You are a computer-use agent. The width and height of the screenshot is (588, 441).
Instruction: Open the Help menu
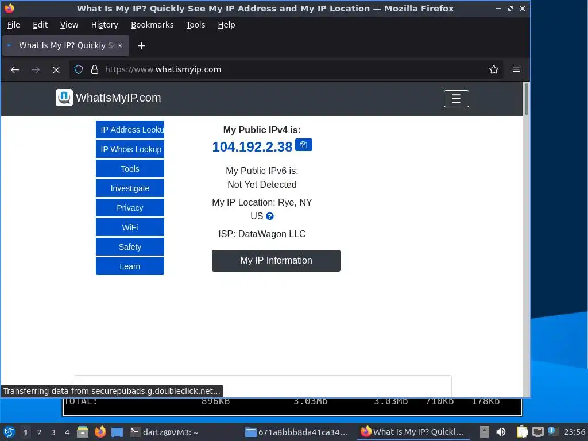[x=226, y=25]
